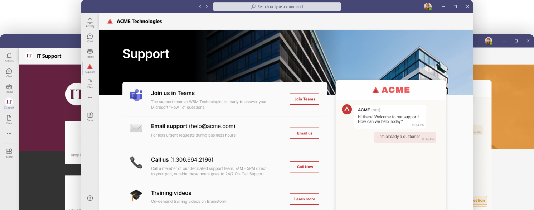Click the Join Teams button
Viewport: 534px width, 210px height.
(x=304, y=99)
